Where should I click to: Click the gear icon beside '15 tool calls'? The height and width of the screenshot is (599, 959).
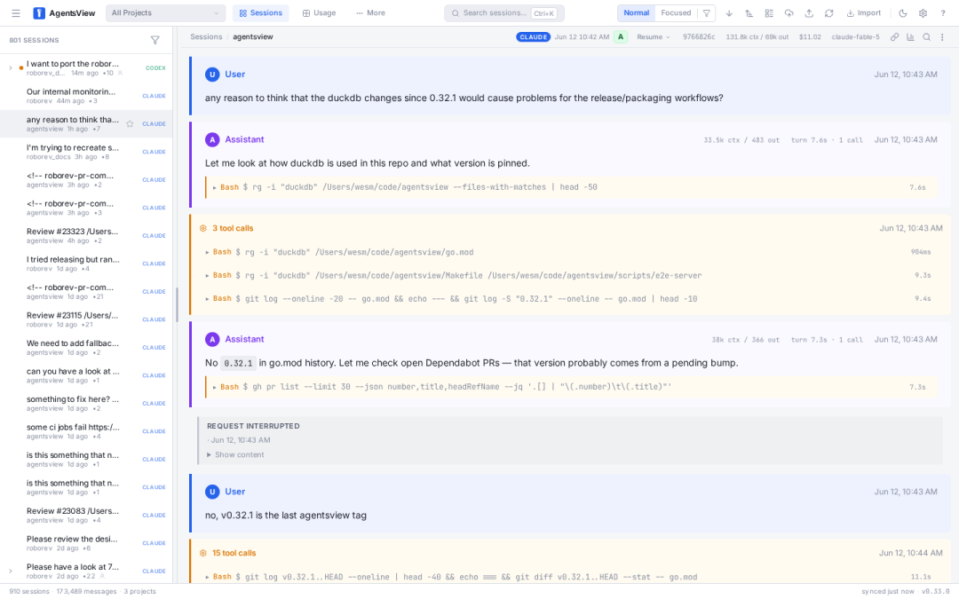(203, 553)
